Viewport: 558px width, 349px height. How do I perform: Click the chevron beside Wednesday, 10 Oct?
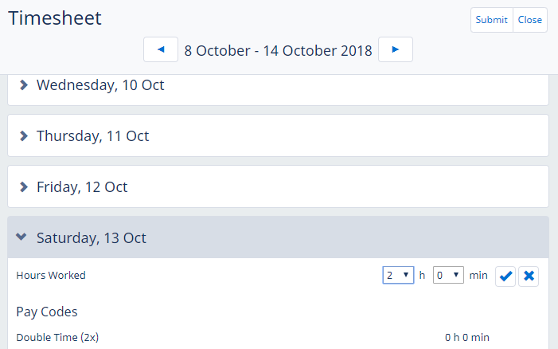coord(24,84)
